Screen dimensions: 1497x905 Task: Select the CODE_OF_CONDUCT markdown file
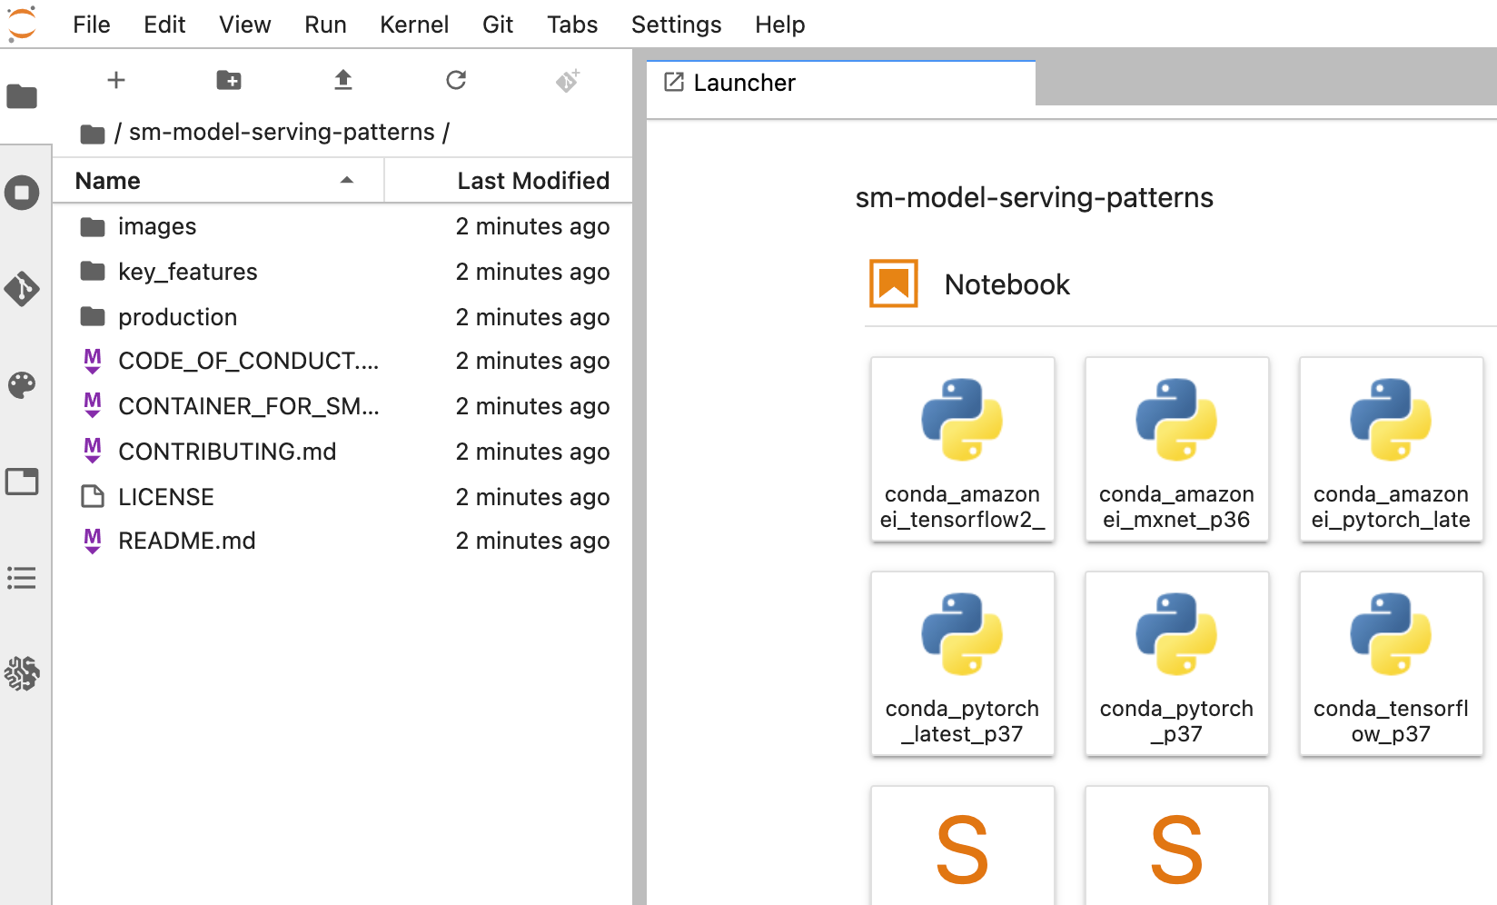[x=342, y=361]
